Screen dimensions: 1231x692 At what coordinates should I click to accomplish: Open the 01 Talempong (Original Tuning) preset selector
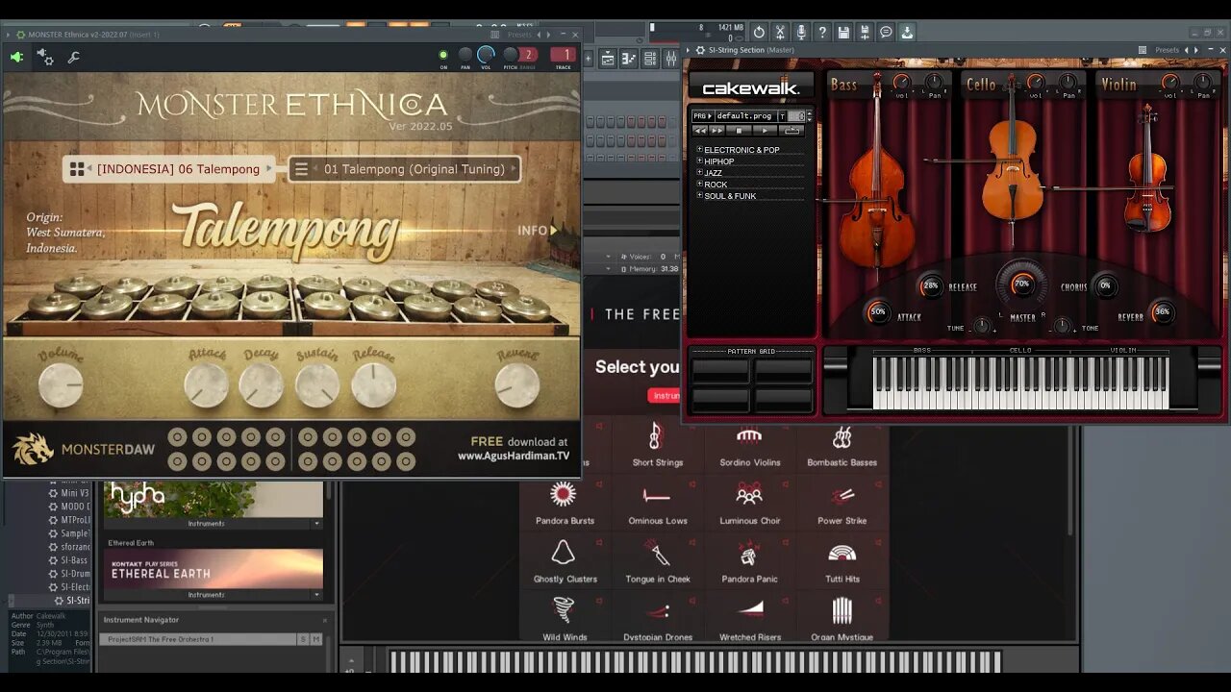(x=404, y=168)
